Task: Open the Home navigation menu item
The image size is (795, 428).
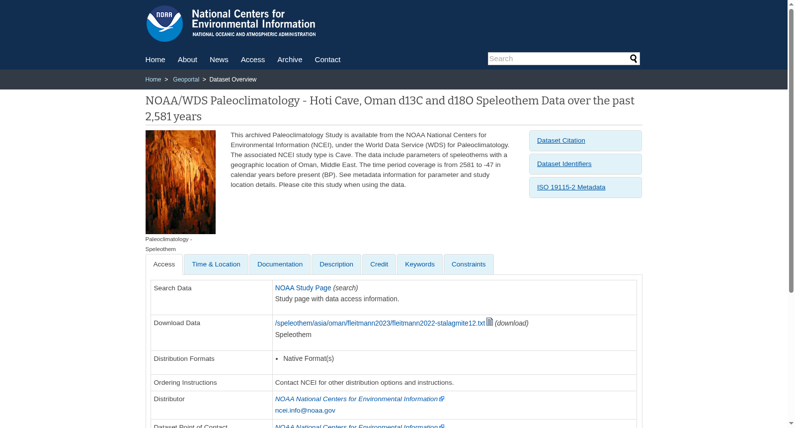Action: pyautogui.click(x=155, y=60)
